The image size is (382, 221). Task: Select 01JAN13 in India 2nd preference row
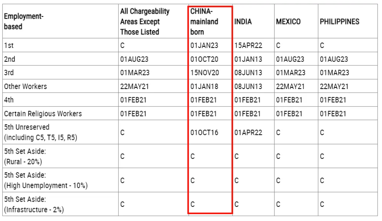pyautogui.click(x=248, y=59)
